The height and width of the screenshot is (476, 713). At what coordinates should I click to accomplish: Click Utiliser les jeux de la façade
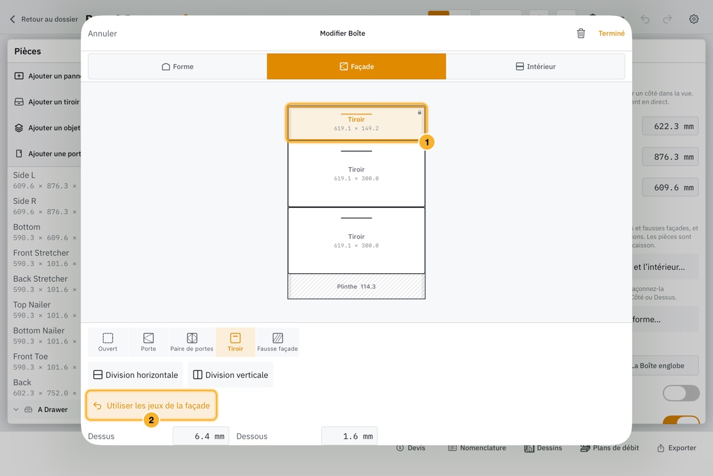pyautogui.click(x=151, y=405)
